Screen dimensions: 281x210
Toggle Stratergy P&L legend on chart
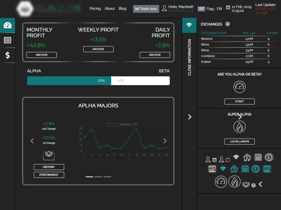pos(123,125)
